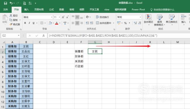Viewport: 190px width, 109px height.
Task: Open quick access toolbar customize arrow
Action: click(x=35, y=3)
